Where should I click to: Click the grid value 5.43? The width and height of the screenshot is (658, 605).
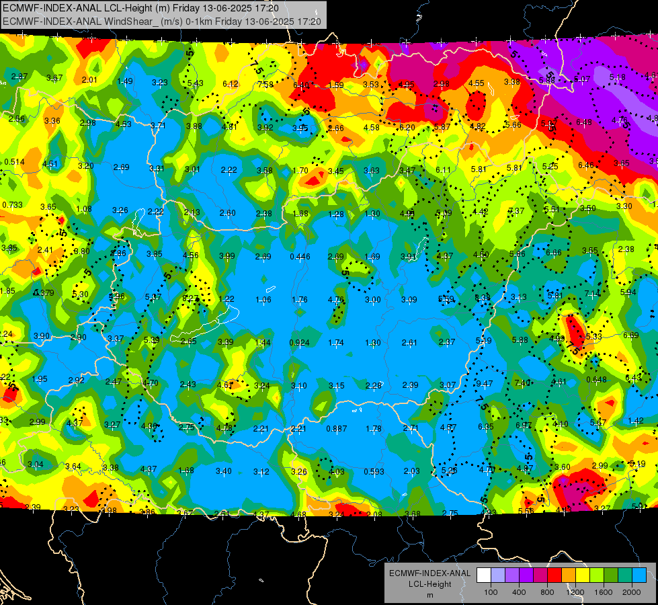click(195, 83)
